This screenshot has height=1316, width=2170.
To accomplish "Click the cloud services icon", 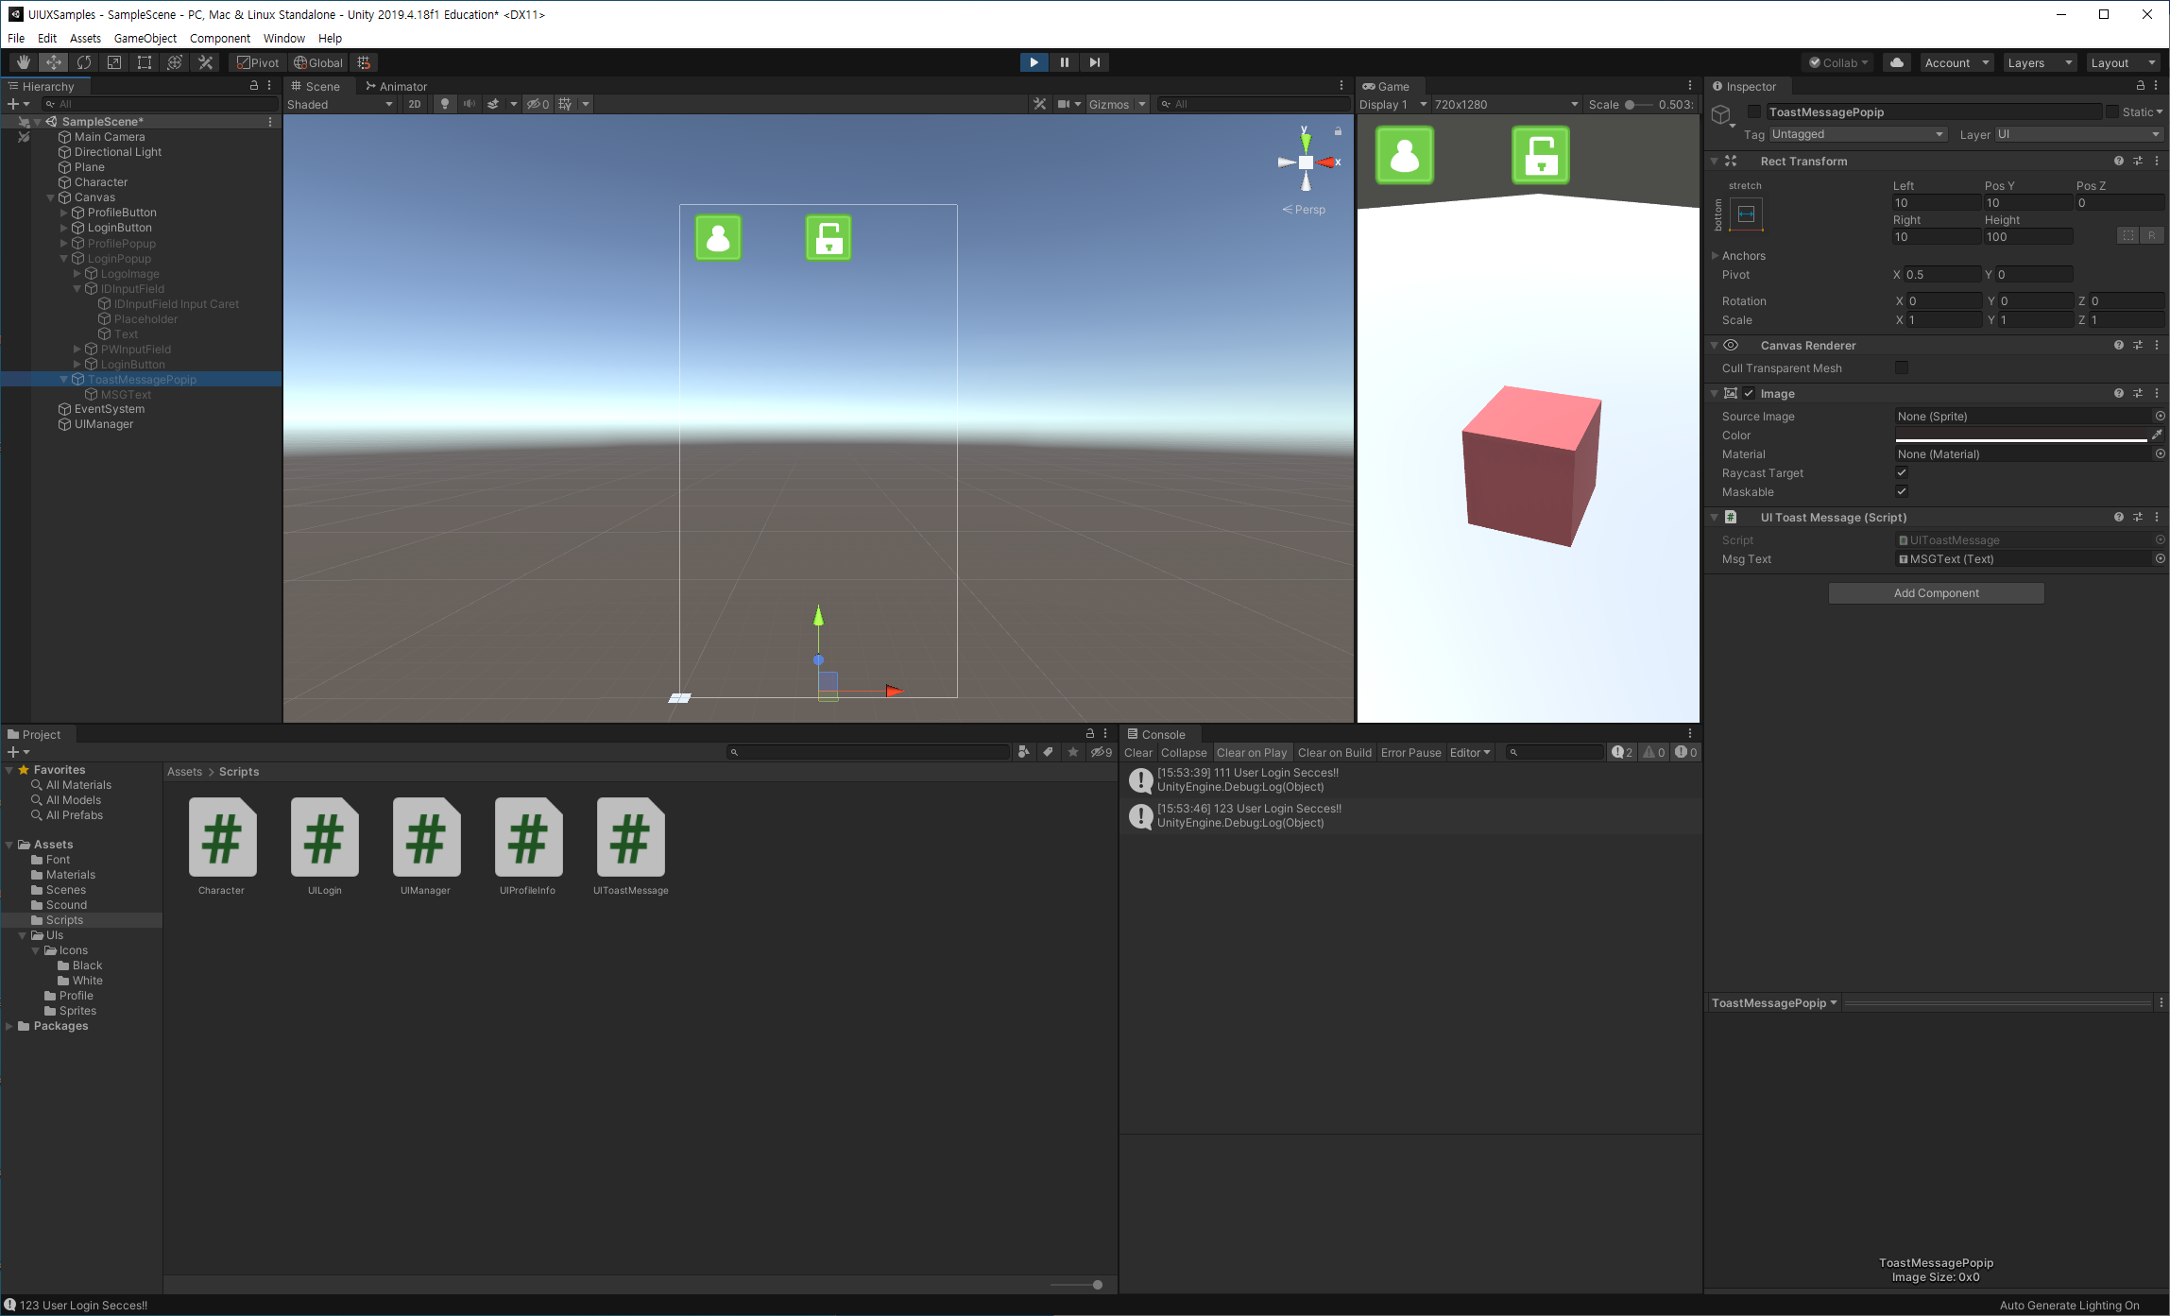I will click(x=1896, y=62).
